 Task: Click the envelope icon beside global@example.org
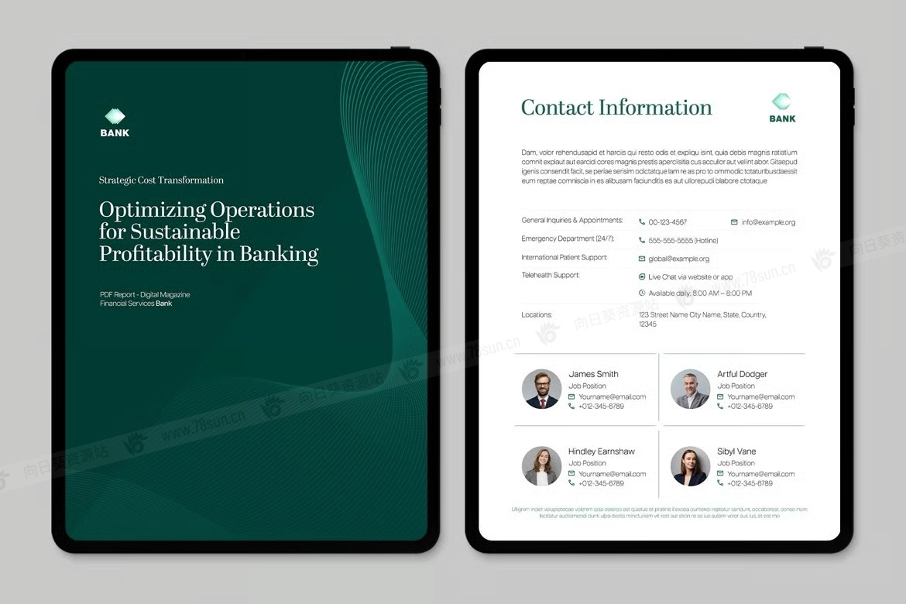click(x=642, y=259)
